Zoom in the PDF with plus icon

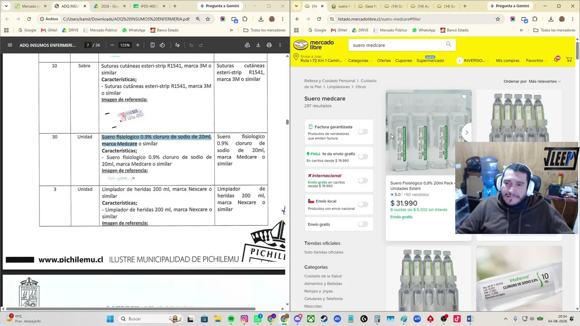(138, 45)
